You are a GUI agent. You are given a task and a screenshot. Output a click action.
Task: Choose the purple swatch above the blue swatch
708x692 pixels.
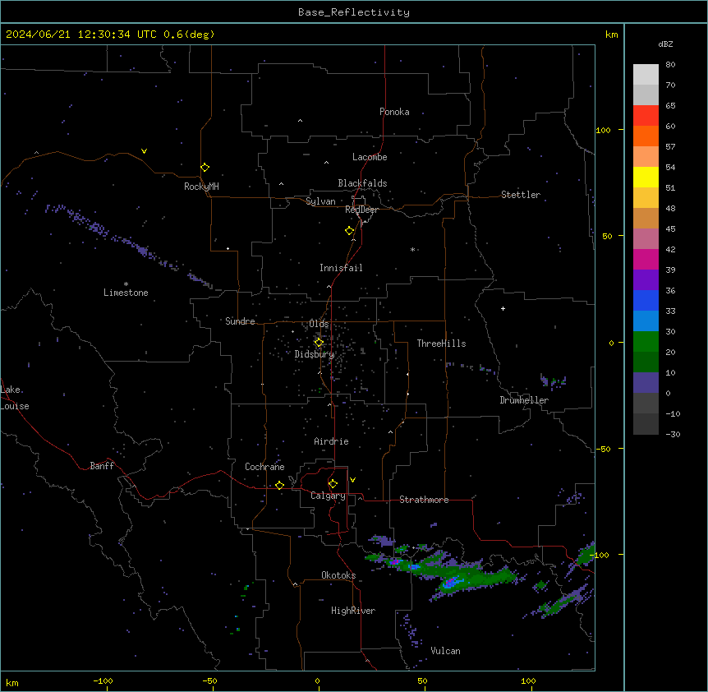pos(646,280)
